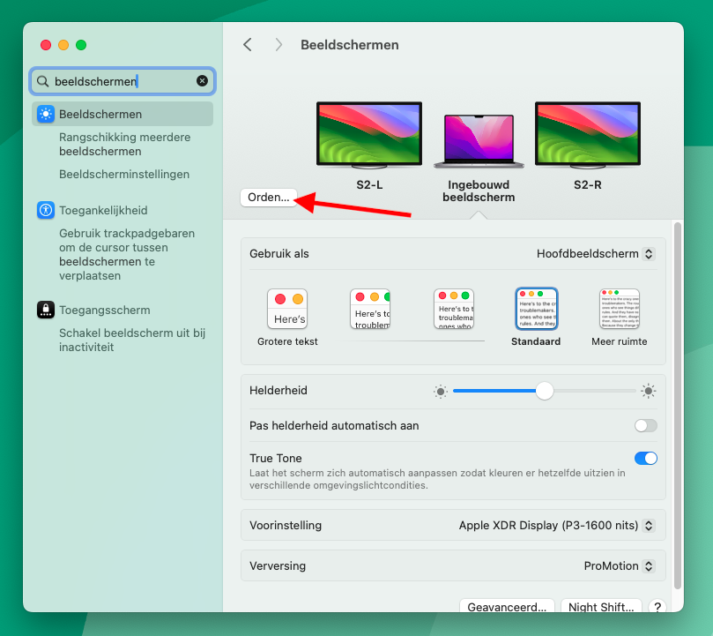Viewport: 713px width, 636px height.
Task: Enable Pas helderheid automatisch aan switch
Action: point(645,426)
